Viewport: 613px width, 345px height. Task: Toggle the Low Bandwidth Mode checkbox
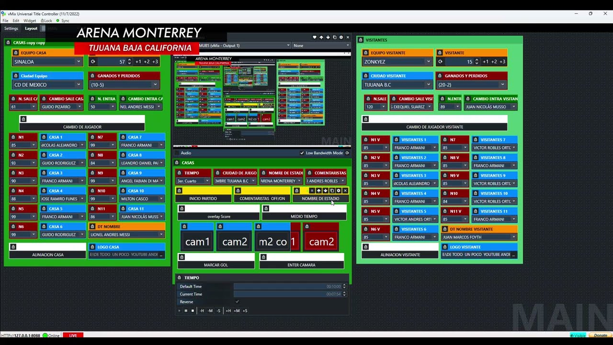[x=302, y=153]
